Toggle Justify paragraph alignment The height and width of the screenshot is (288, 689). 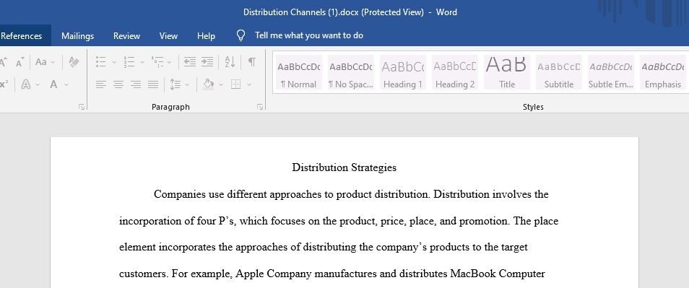(153, 84)
